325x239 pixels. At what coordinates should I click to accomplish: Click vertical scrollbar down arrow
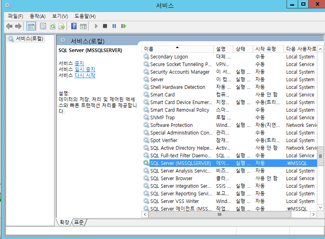320,207
